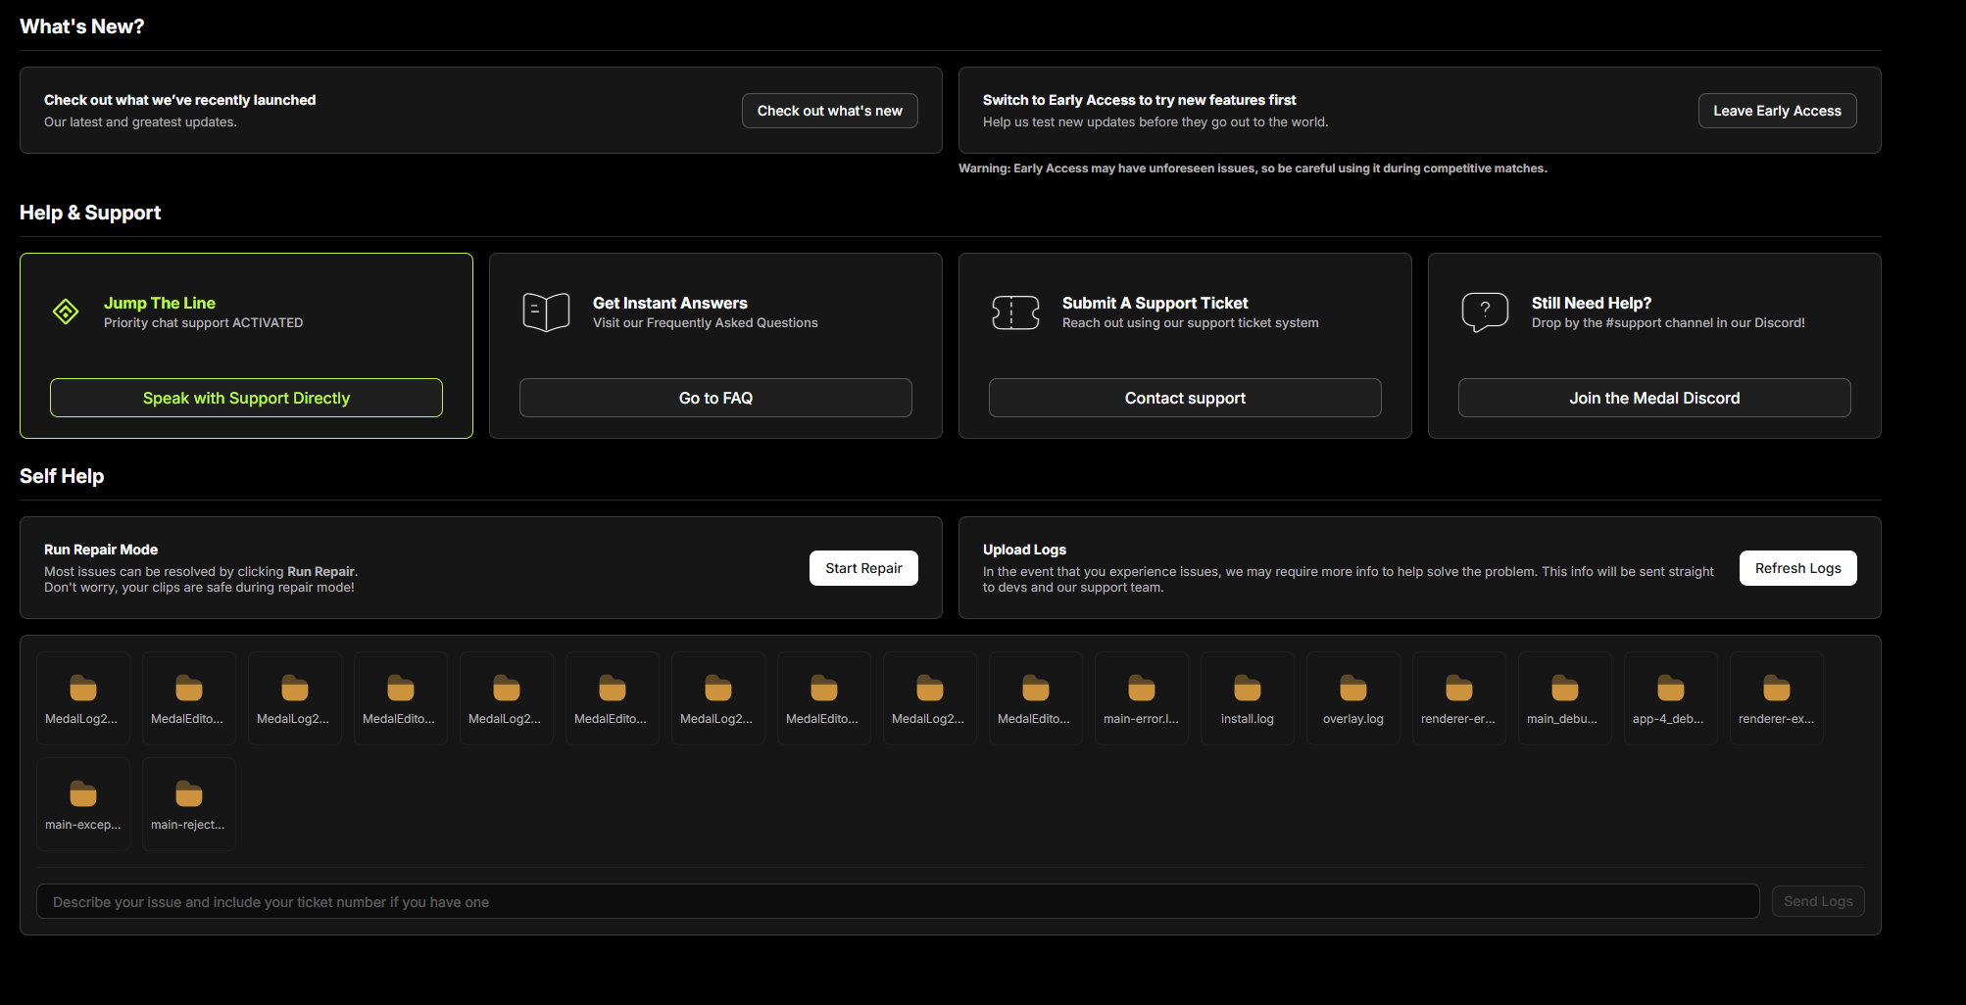Screen dimensions: 1966x1005
Task: Select the app-4_deb... log file folder
Action: point(1671,698)
